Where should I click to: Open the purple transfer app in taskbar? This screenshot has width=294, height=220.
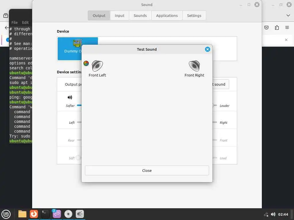click(57, 214)
